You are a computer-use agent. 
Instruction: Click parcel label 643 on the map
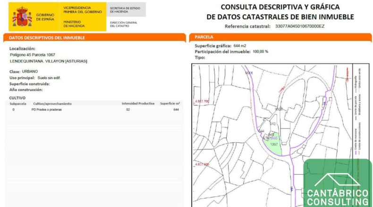[273, 124]
